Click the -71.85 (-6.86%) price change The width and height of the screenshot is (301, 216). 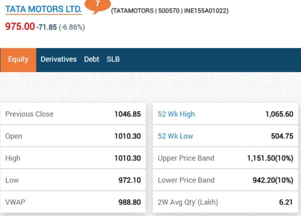coord(61,27)
